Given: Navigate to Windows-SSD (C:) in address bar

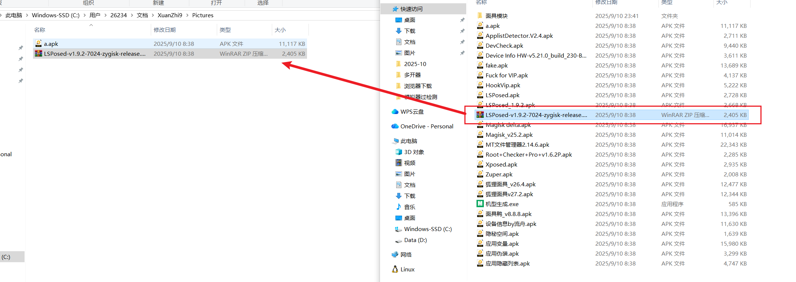Looking at the screenshot, I should point(56,15).
